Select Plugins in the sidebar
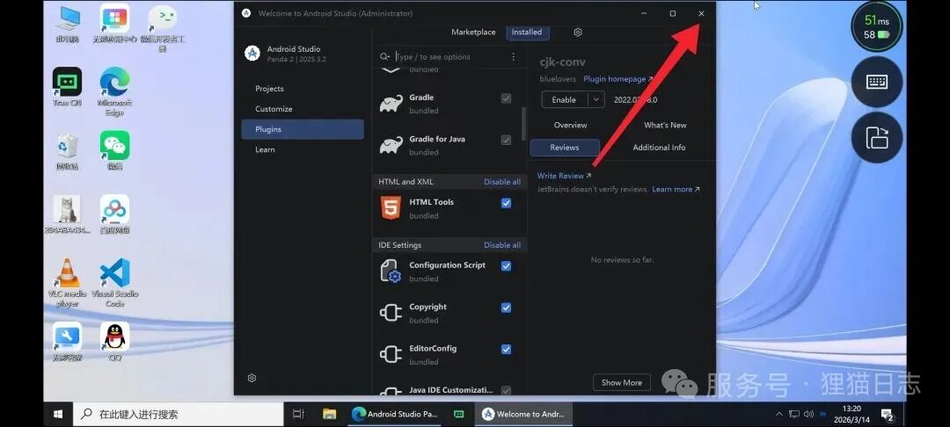Screen dimensions: 950x427 (x=303, y=129)
